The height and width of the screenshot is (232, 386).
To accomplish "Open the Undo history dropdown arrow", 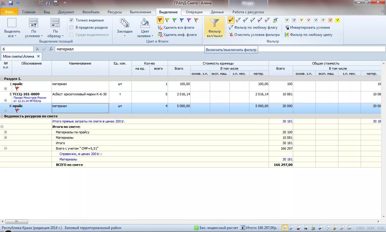I will pos(24,3).
